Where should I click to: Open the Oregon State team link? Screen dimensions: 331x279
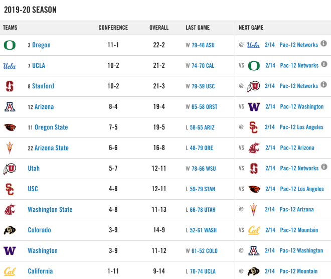point(51,127)
